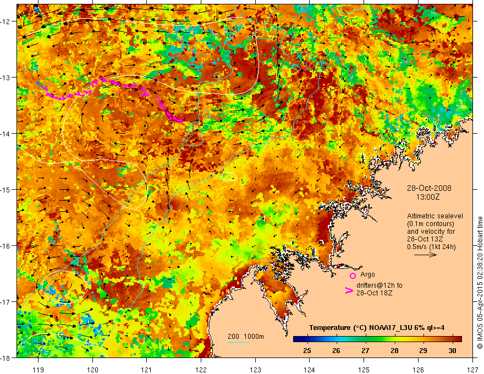Click the longitude axis label 121
This screenshot has height=374, width=484.
coord(147,370)
